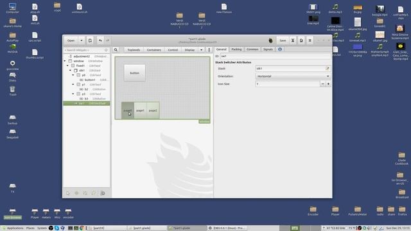Viewport: 411px width, 231px height.
Task: Click the ID input field
Action: click(275, 56)
